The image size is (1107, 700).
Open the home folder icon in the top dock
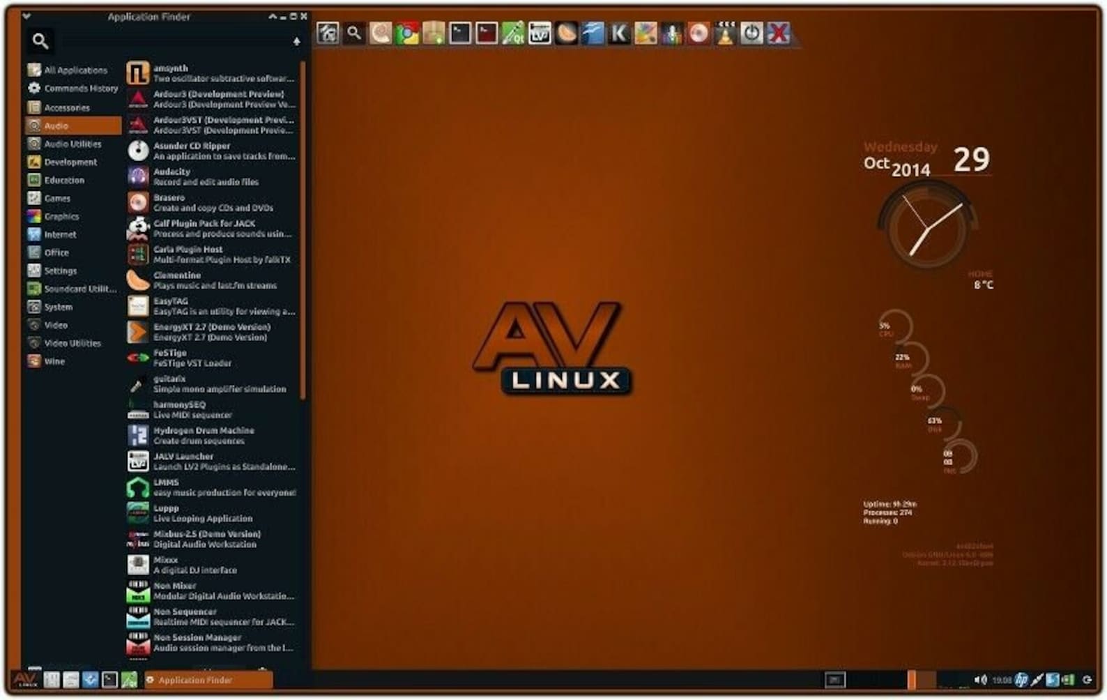tap(328, 33)
